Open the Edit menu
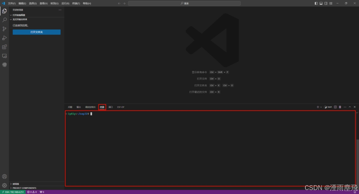The width and height of the screenshot is (359, 194). [x=22, y=3]
